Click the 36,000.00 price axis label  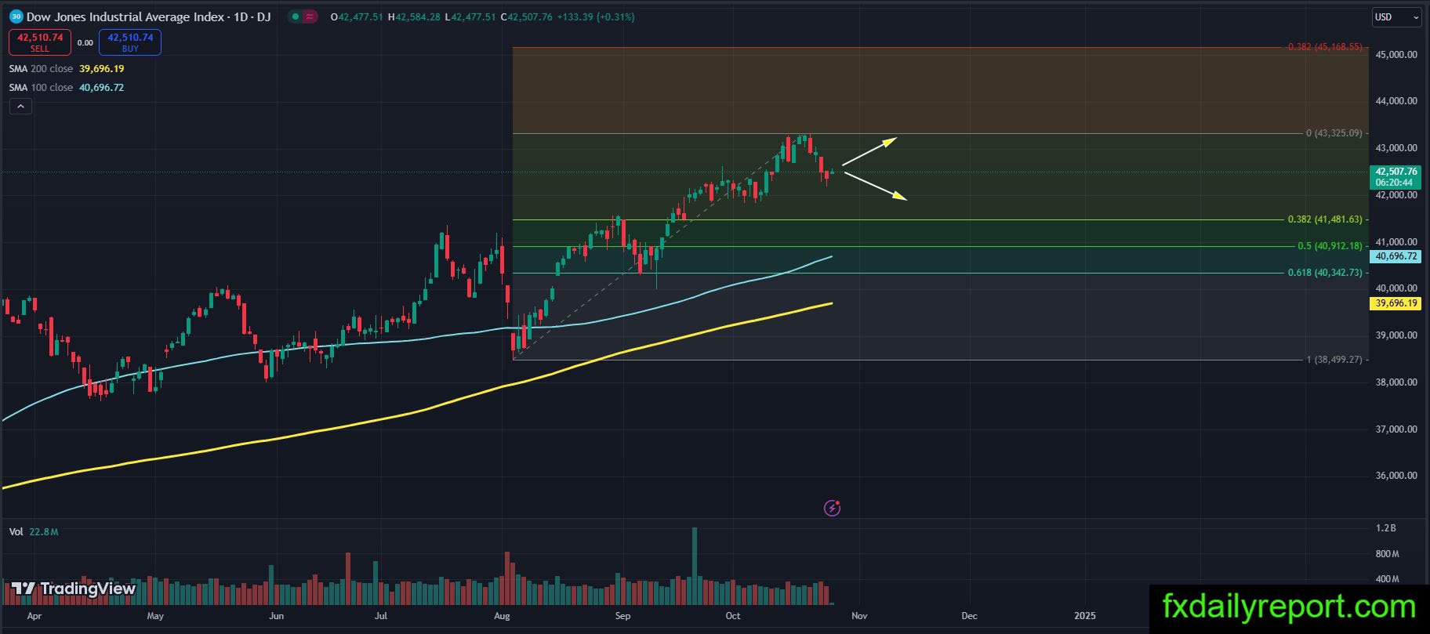(1396, 476)
